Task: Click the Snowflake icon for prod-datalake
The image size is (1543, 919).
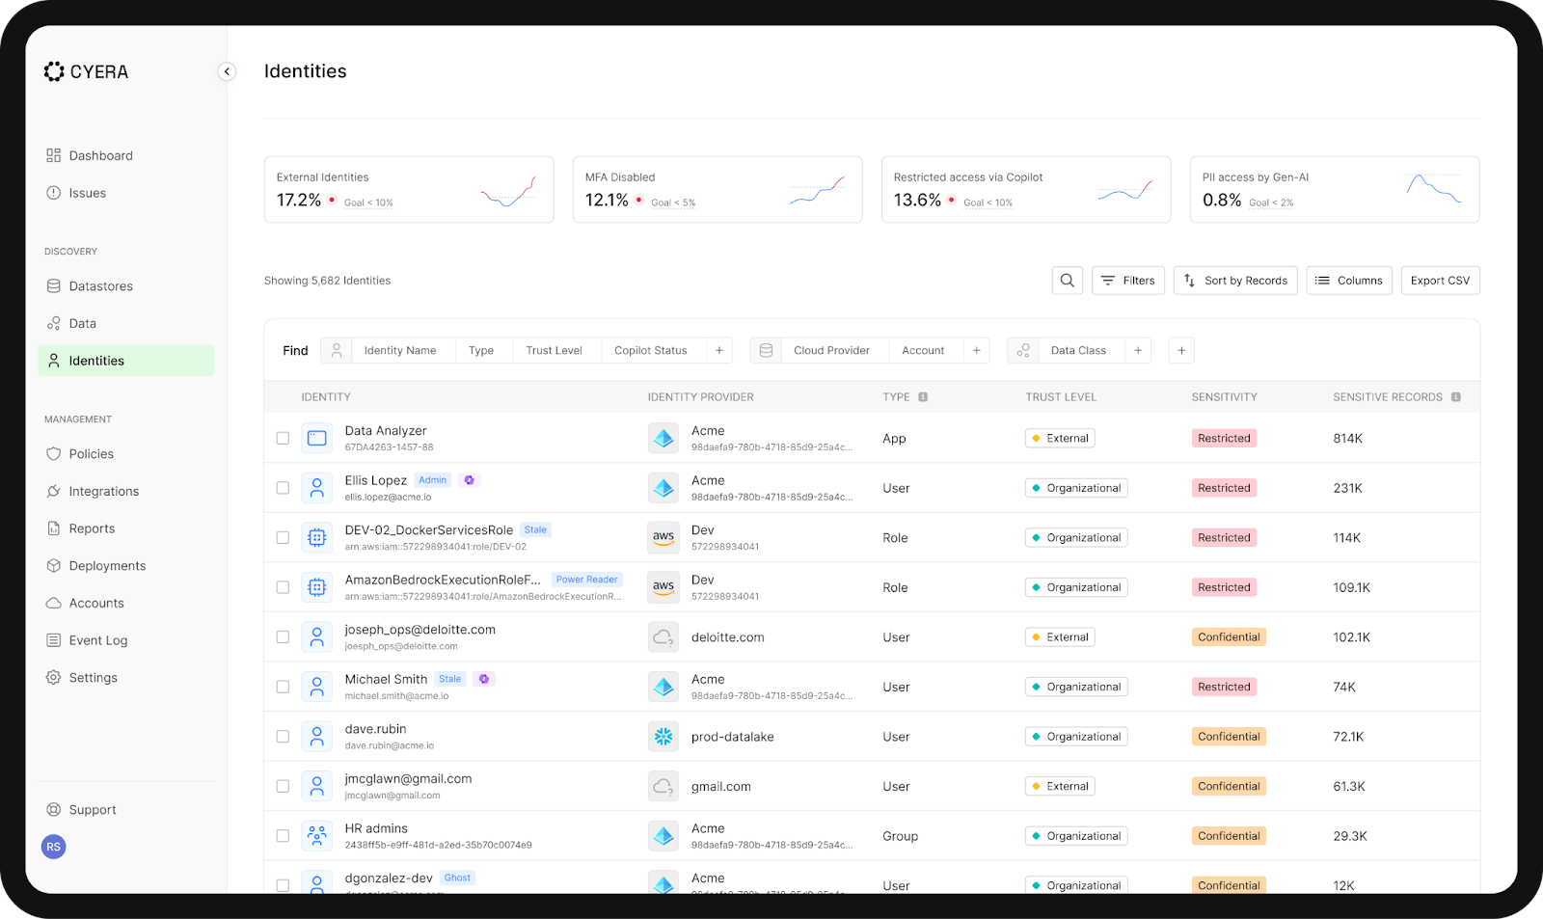Action: [663, 736]
